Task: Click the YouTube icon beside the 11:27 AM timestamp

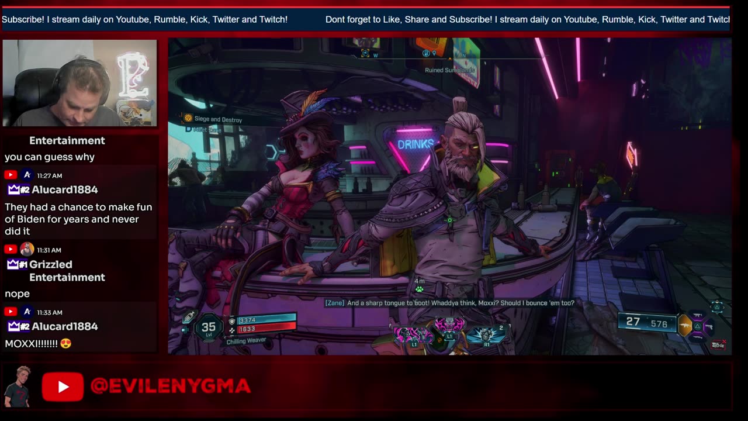Action: tap(11, 175)
